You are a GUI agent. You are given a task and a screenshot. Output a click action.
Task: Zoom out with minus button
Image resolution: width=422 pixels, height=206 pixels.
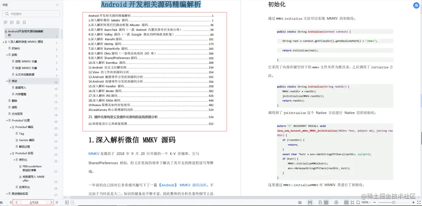pyautogui.click(x=374, y=203)
